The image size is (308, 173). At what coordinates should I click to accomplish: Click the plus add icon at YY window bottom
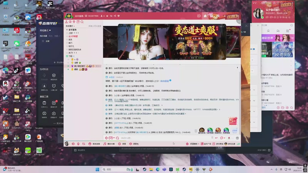click(x=278, y=108)
